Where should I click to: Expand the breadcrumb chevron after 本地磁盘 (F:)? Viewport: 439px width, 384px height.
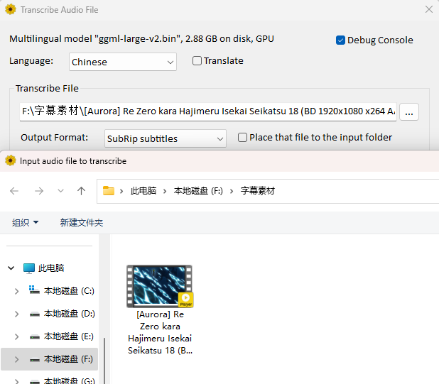(x=232, y=191)
